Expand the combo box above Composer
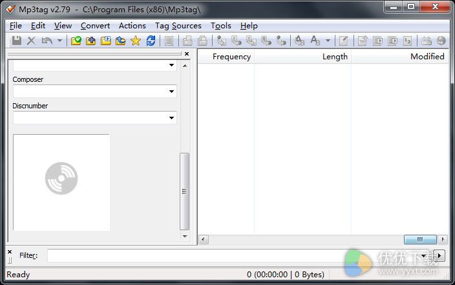Viewport: 455px width, 285px height. point(171,65)
